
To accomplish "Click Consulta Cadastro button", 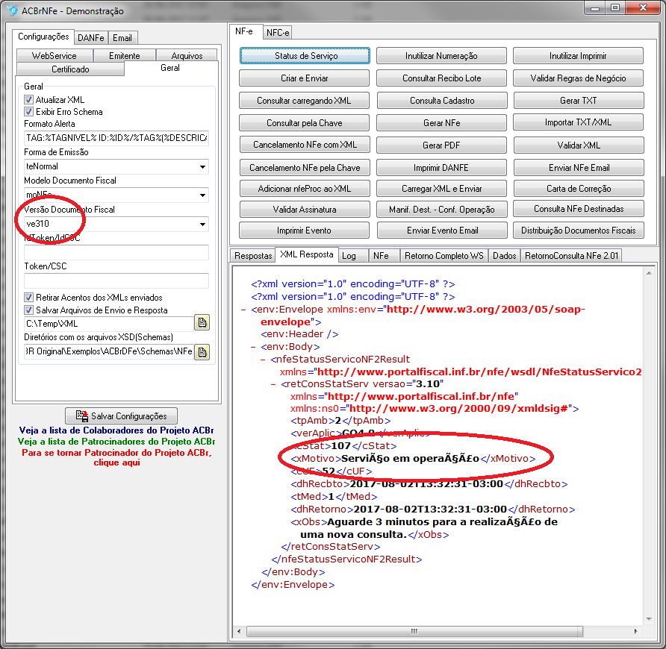I will [442, 101].
